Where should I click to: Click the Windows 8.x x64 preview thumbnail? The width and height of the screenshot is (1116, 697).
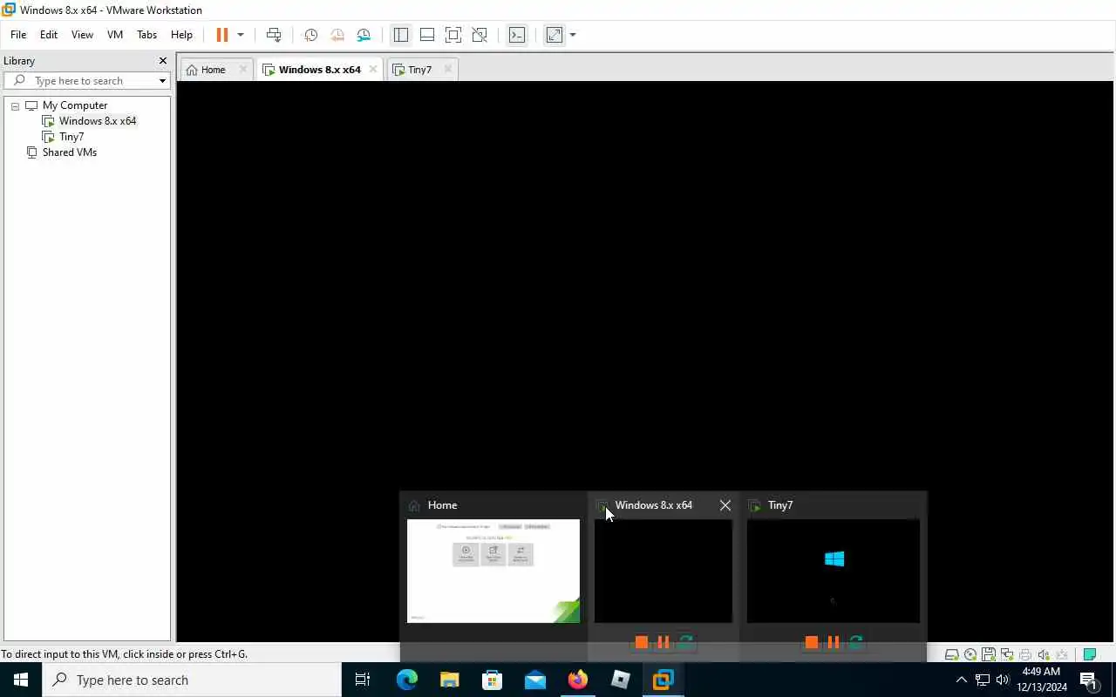(x=663, y=571)
